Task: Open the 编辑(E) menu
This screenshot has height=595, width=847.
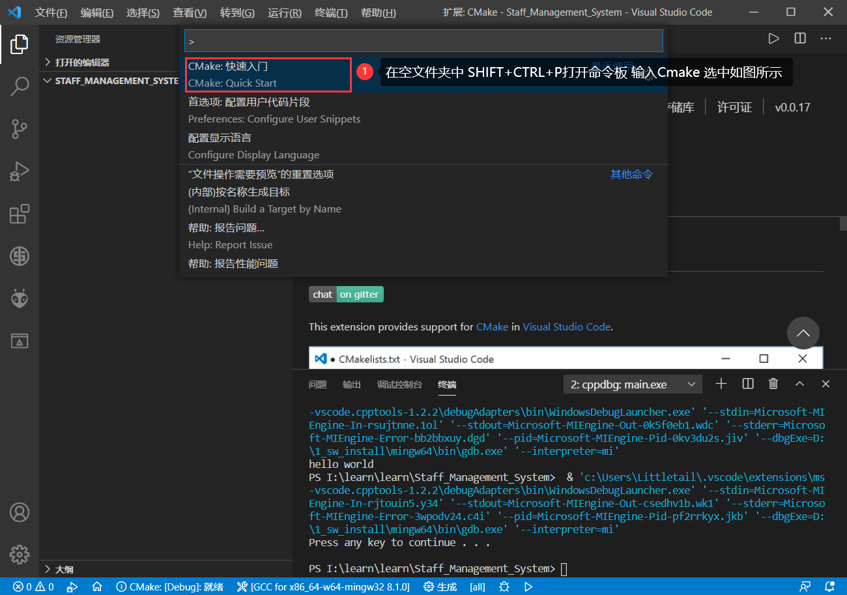Action: click(x=97, y=12)
